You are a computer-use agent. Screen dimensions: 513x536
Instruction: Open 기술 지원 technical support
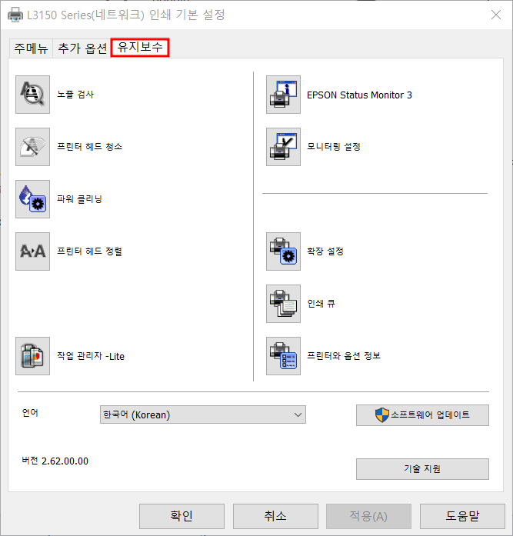[x=422, y=468]
